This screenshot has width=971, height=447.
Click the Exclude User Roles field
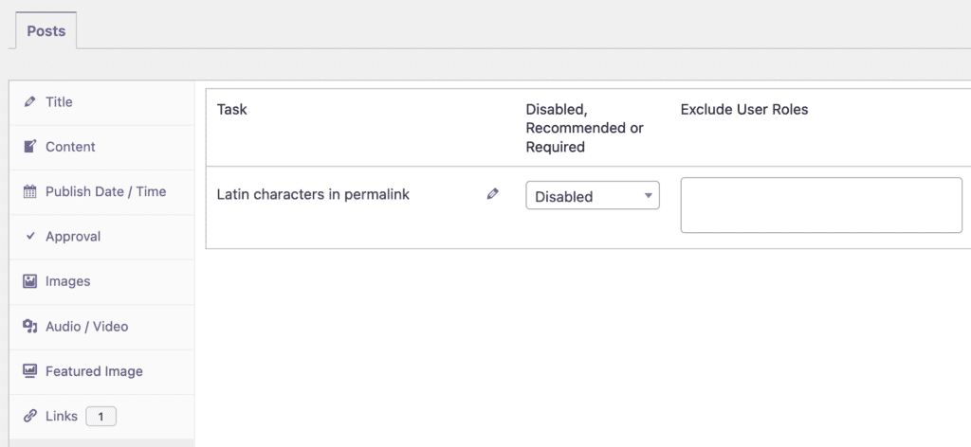tap(821, 205)
